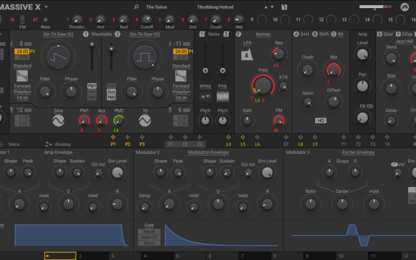
Task: Toggle the HQ button in the insert effect
Action: tap(321, 121)
